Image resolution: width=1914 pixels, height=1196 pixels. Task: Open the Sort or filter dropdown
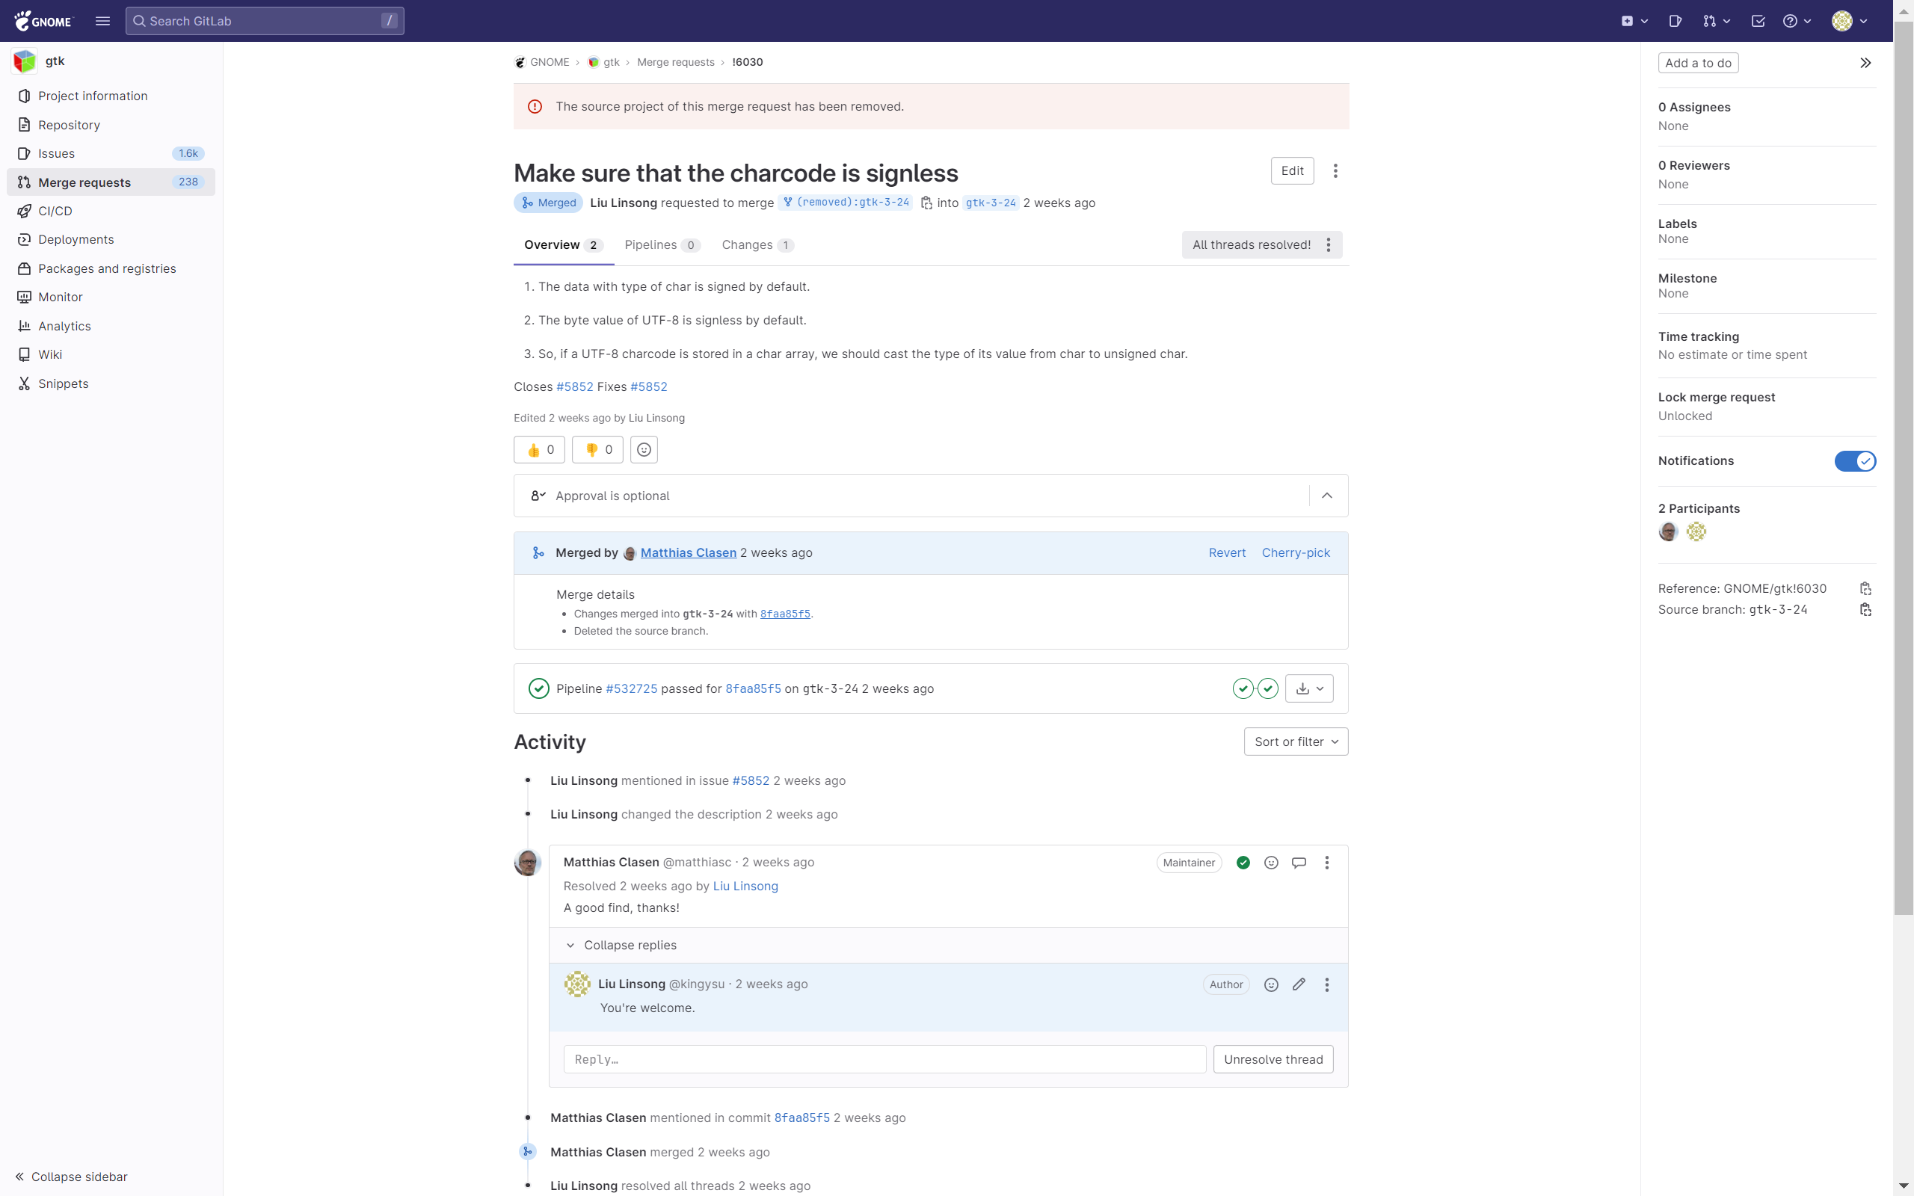[1296, 742]
